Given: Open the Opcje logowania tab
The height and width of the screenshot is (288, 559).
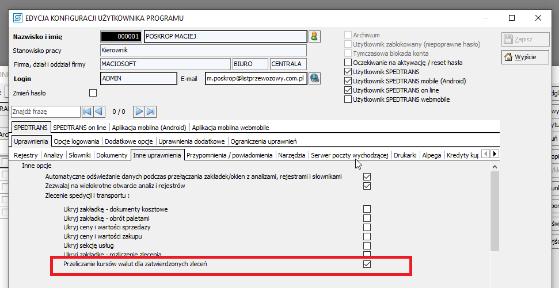Looking at the screenshot, I should [77, 141].
